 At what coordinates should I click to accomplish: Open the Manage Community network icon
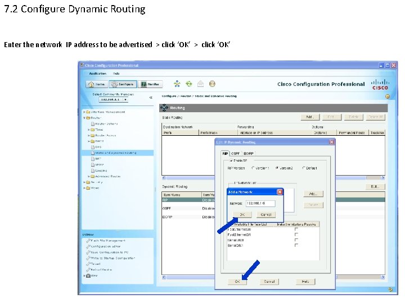tap(177, 84)
